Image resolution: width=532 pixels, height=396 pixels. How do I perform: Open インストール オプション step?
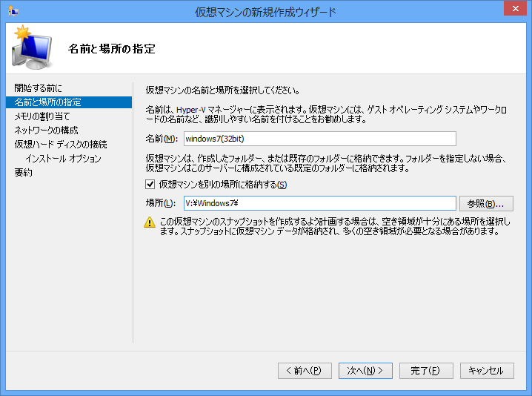point(63,159)
